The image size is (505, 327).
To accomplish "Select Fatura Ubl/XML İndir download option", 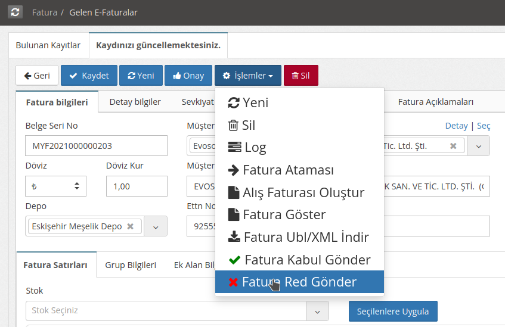I will [298, 237].
